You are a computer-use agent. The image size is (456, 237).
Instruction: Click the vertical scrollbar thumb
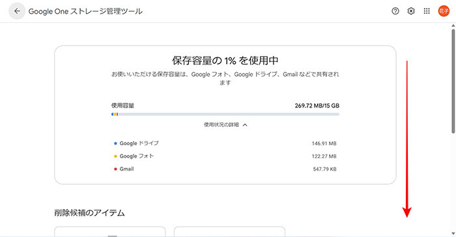coord(453,81)
